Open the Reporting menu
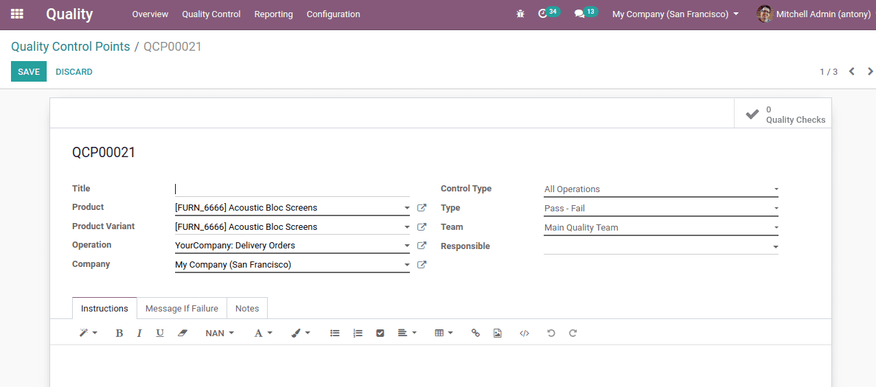This screenshot has width=876, height=387. 273,14
